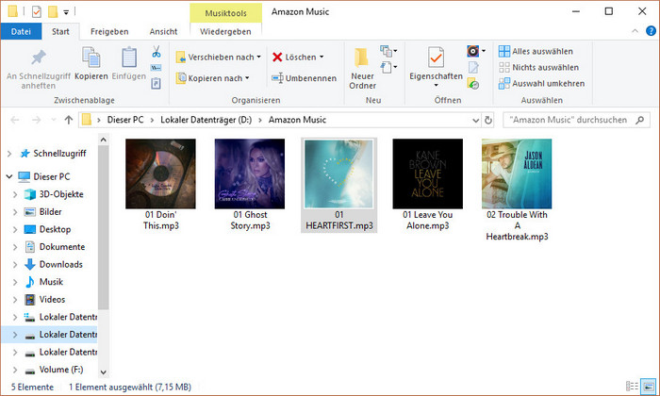The height and width of the screenshot is (396, 660).
Task: Click Lokaler Datenträger (D:) in address bar
Action: [206, 120]
